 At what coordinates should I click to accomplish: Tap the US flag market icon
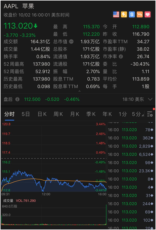(x=116, y=14)
